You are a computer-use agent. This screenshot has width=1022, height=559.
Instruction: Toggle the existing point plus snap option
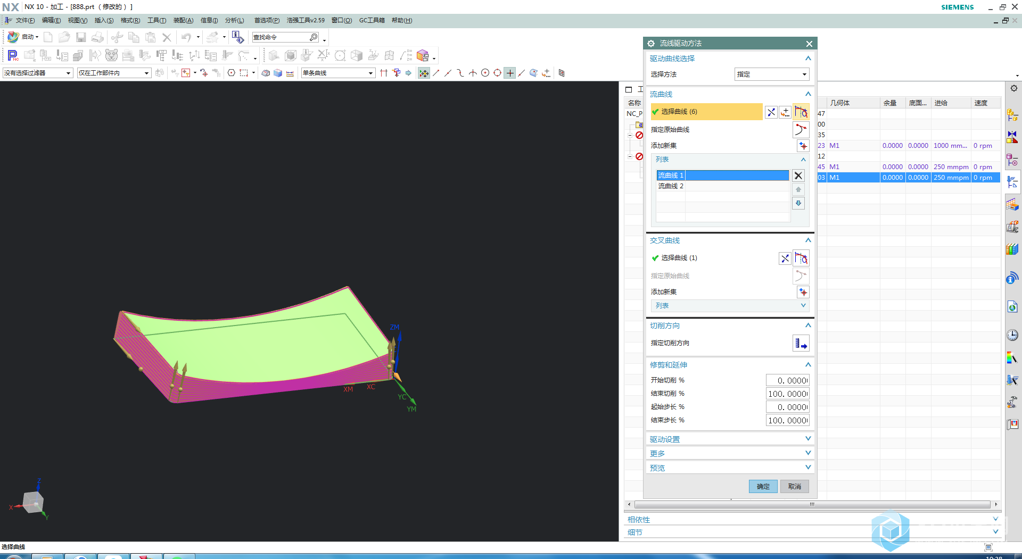(510, 73)
